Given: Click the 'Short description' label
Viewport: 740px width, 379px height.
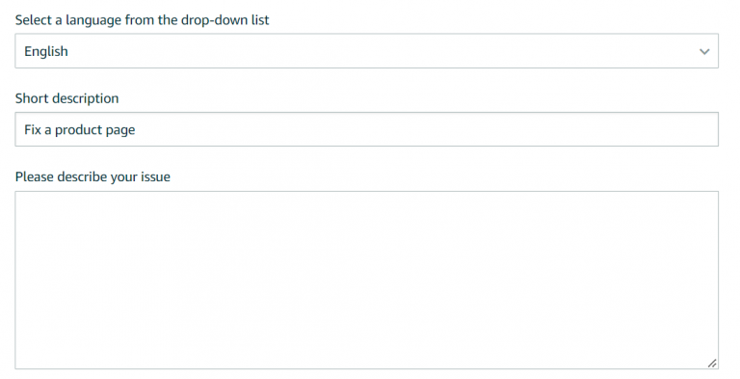Looking at the screenshot, I should point(67,98).
